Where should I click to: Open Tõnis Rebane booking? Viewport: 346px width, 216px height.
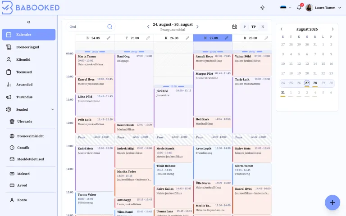point(173,174)
